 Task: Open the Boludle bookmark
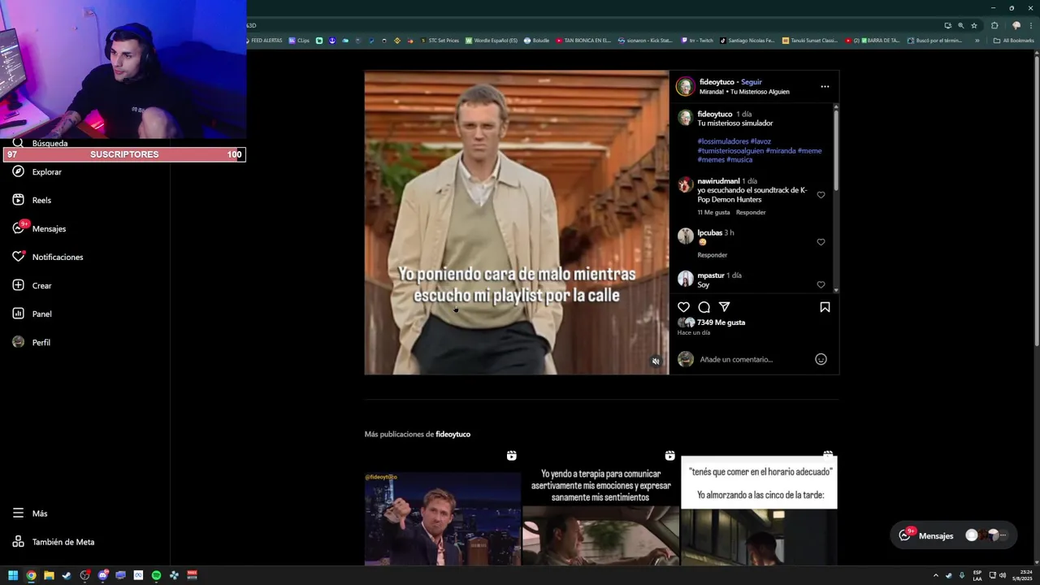click(537, 40)
